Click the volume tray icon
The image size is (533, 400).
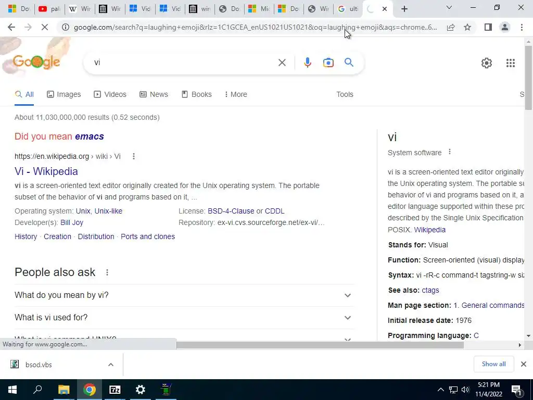[x=465, y=390]
